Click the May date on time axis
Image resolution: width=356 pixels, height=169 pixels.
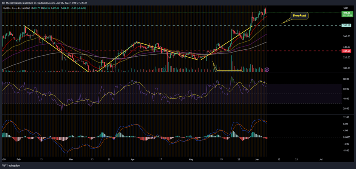click(191, 160)
